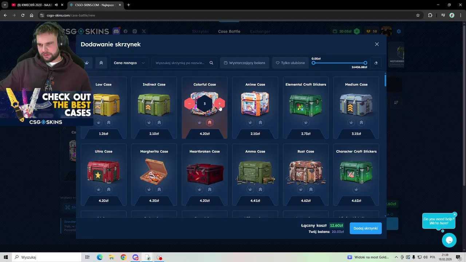Open a new browser tab
Image resolution: width=466 pixels, height=262 pixels.
point(129,5)
